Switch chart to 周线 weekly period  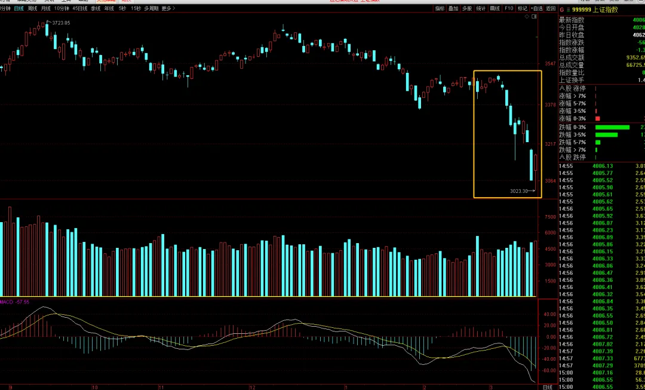[32, 8]
